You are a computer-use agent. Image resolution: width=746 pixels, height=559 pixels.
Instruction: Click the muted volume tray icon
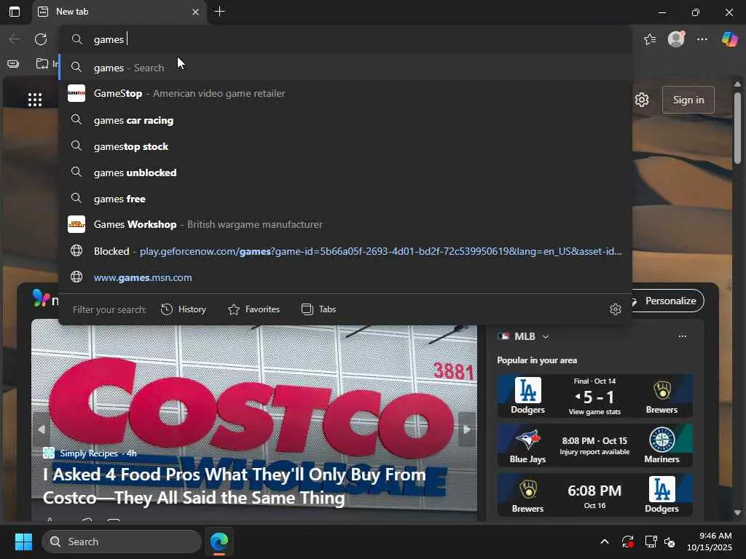670,542
